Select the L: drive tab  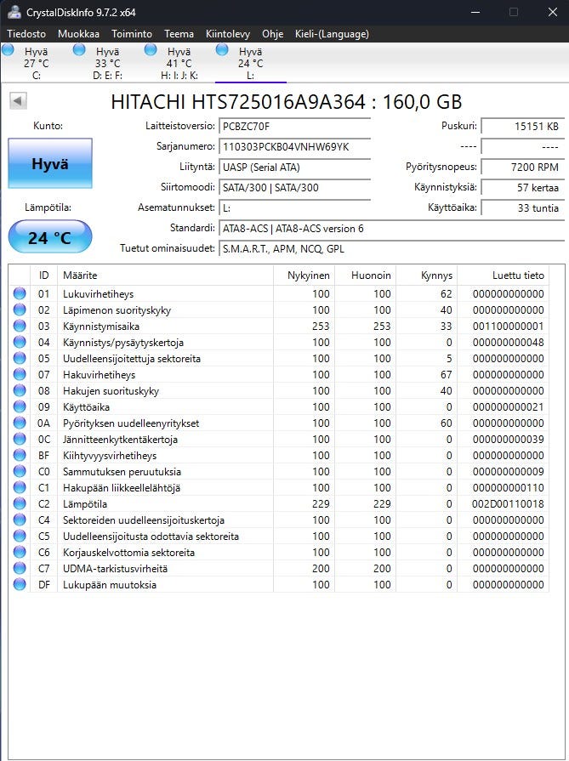click(x=250, y=64)
